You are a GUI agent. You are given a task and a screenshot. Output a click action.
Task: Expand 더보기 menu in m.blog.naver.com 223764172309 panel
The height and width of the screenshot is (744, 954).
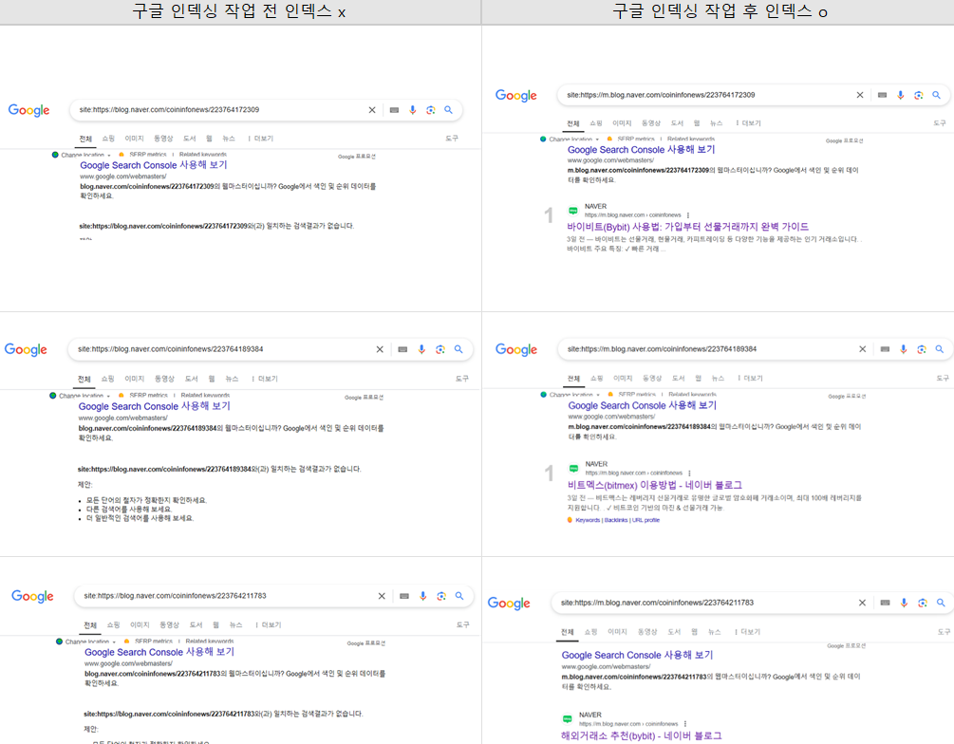[749, 123]
